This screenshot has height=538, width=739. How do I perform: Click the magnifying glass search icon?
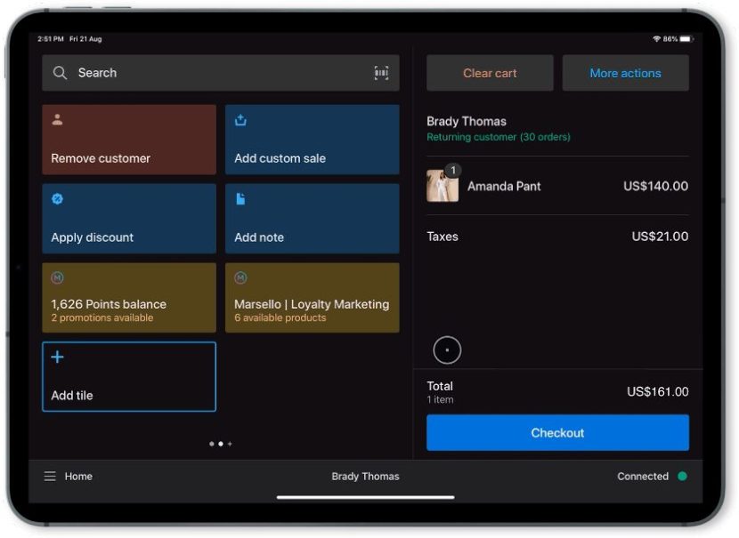60,73
